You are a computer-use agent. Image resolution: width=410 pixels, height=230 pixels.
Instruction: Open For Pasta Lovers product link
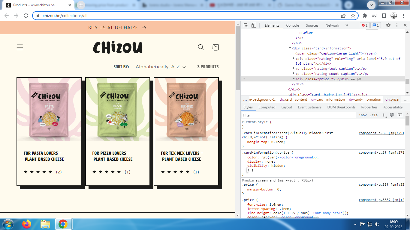click(44, 156)
